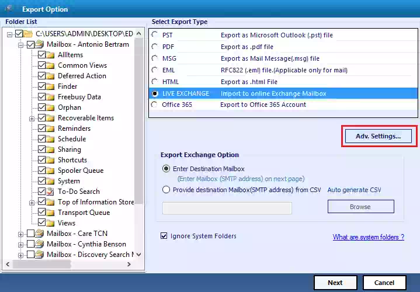Click the open folder icon for C:\USERS root
Screen dimensions: 420x292
[x=28, y=34]
